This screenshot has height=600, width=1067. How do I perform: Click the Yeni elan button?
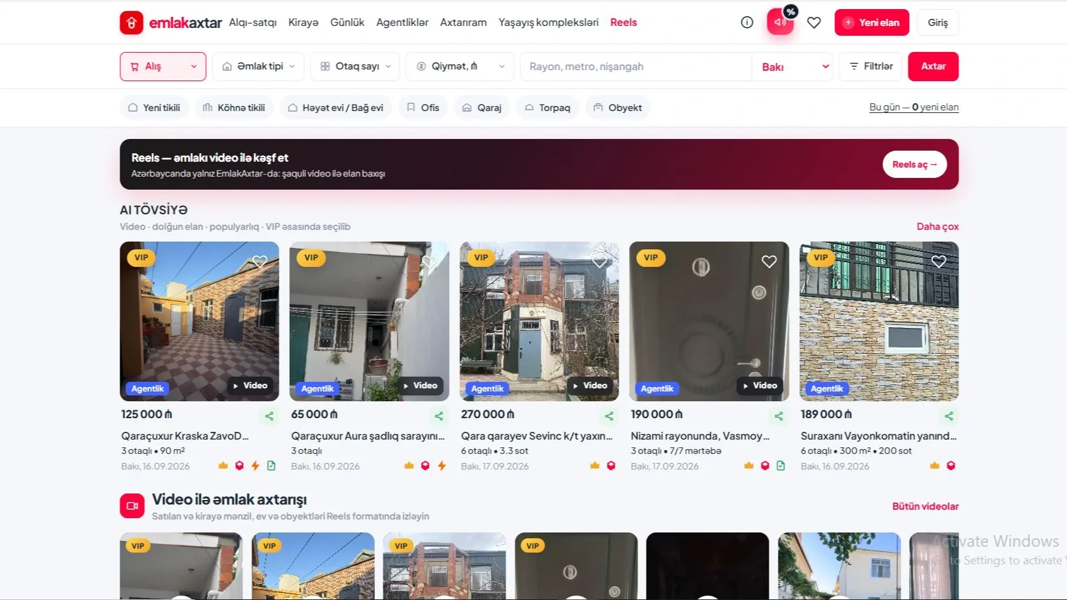(871, 22)
